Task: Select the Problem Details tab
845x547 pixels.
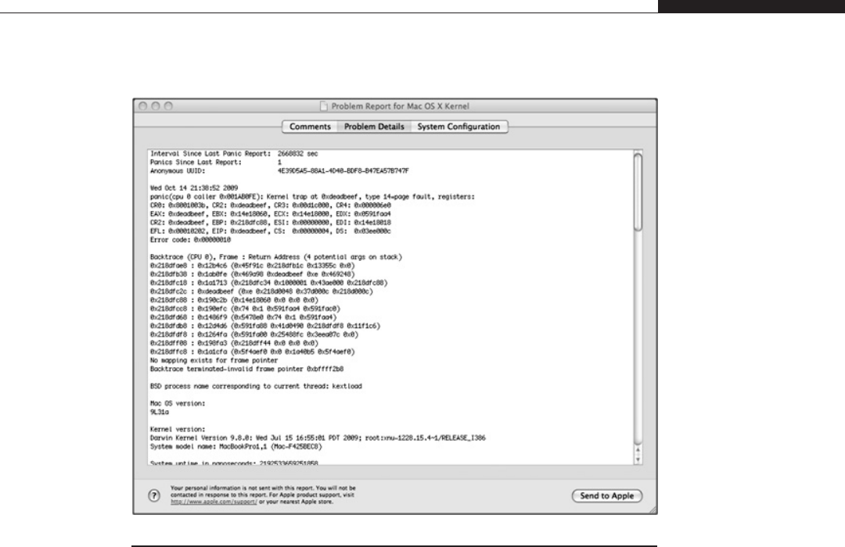Action: [374, 127]
